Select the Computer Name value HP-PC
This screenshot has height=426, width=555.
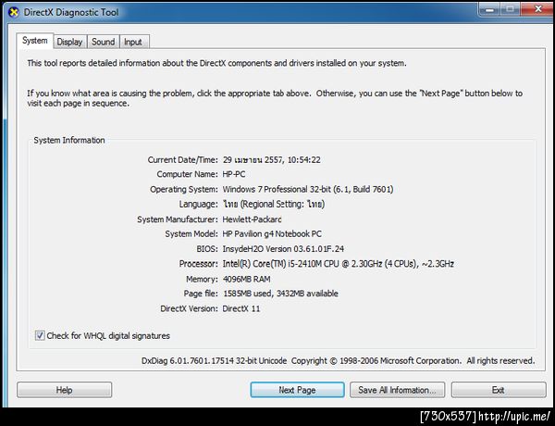(x=234, y=174)
